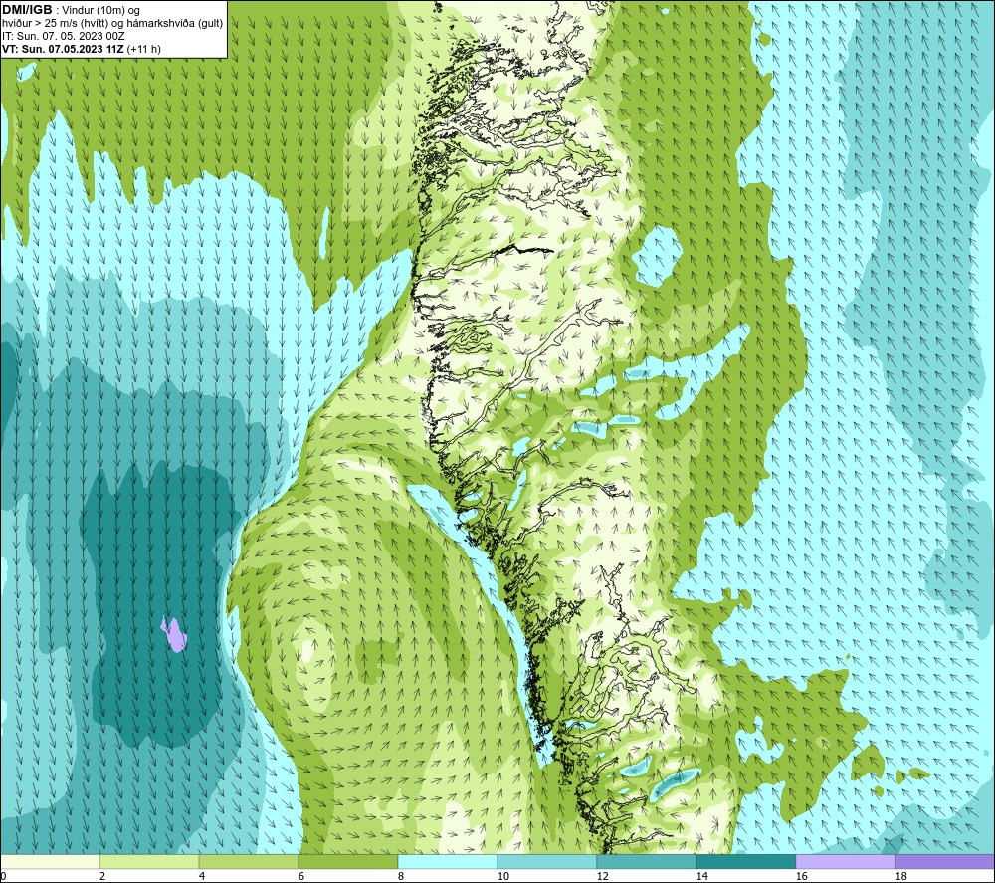Click the scale label "8"
Screen dimensions: 995x883
coord(401,877)
